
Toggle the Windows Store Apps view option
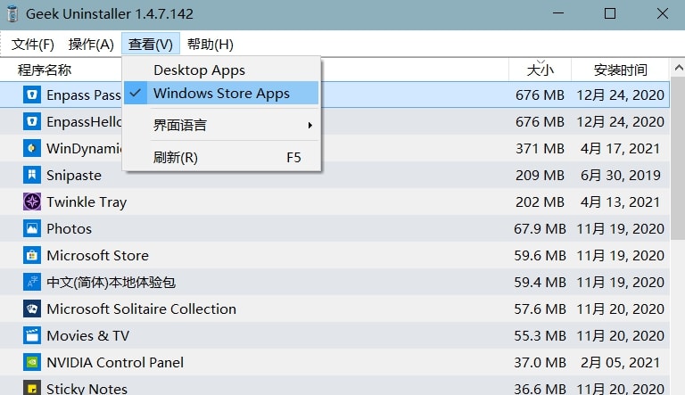pos(221,93)
